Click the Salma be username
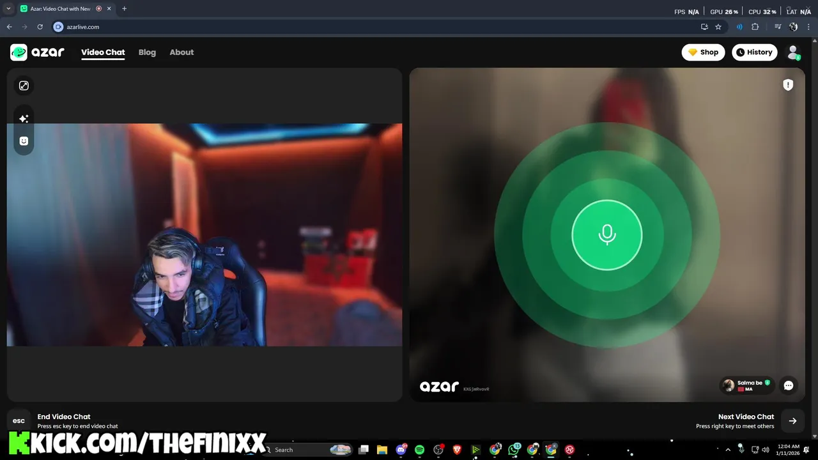Image resolution: width=818 pixels, height=460 pixels. 750,383
